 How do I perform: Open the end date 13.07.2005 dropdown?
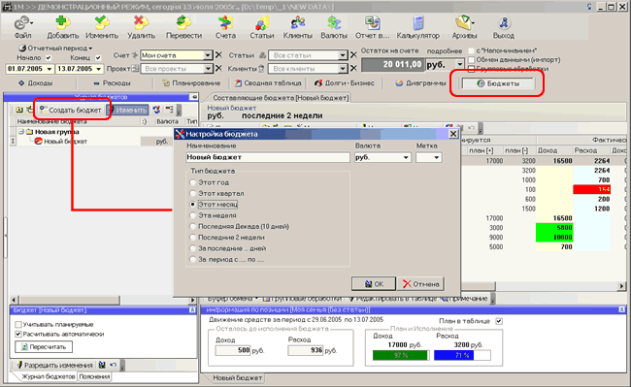pos(99,69)
